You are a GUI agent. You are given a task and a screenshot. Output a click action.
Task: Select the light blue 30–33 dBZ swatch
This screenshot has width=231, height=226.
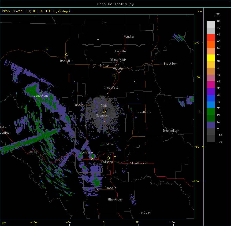211,105
